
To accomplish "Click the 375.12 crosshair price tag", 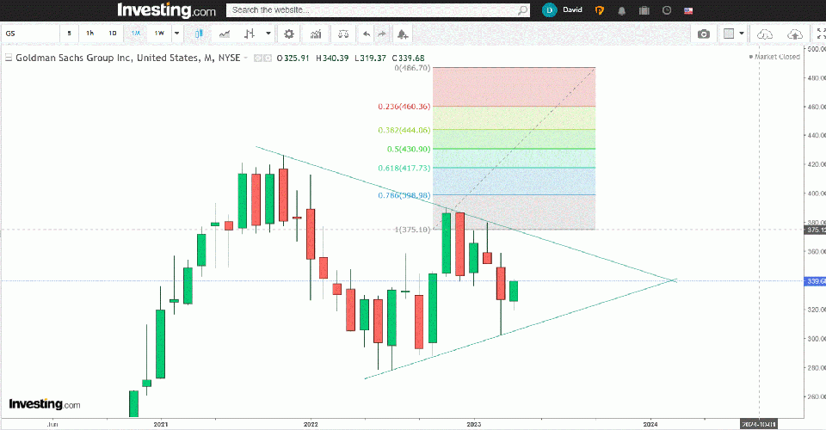I will [x=816, y=230].
